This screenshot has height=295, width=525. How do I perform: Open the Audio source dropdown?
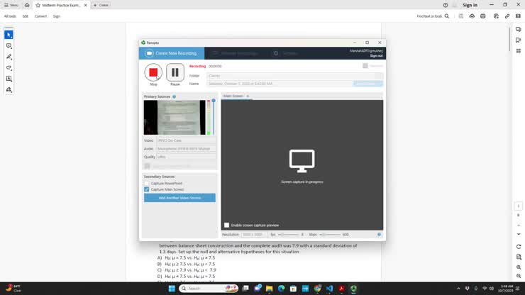click(186, 149)
